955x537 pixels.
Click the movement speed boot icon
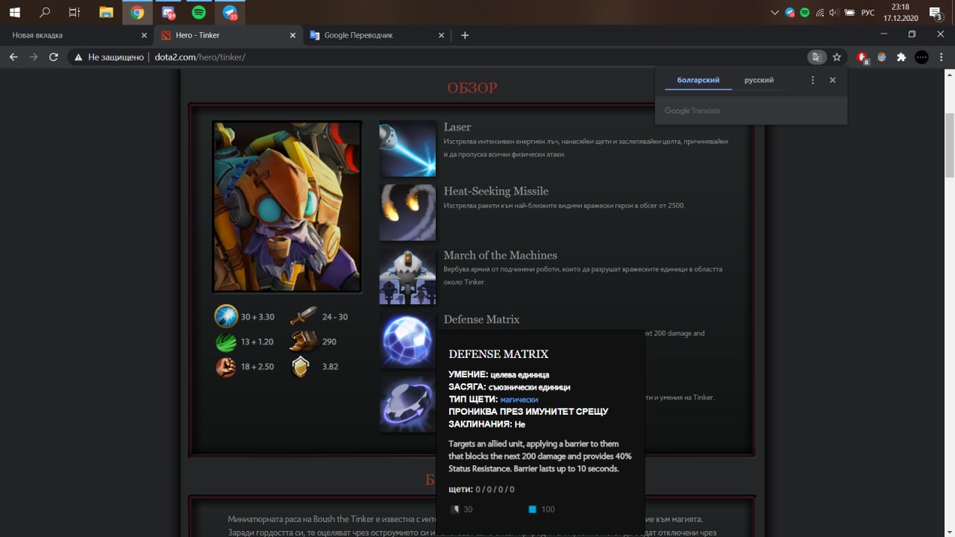pyautogui.click(x=303, y=342)
